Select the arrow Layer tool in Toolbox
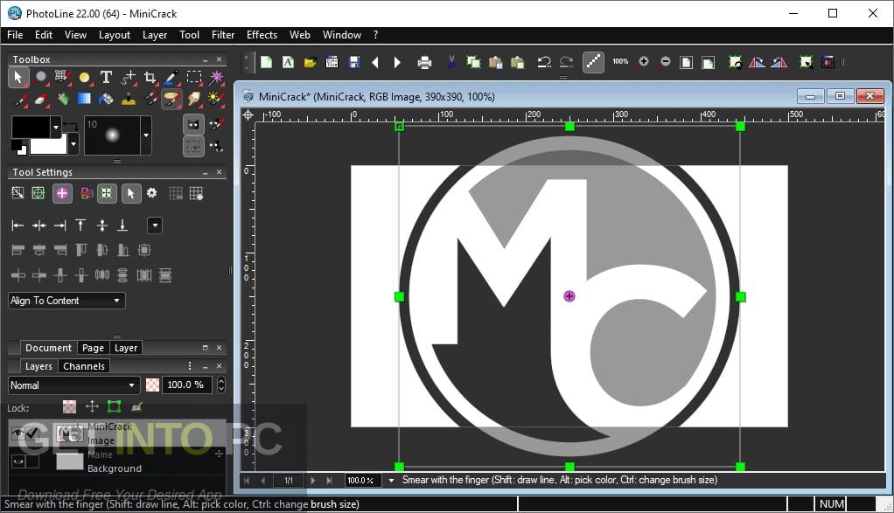 click(x=18, y=77)
